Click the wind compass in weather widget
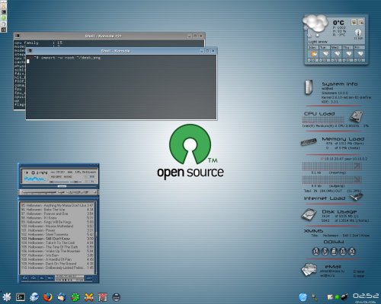This screenshot has width=381, height=304. coord(358,33)
